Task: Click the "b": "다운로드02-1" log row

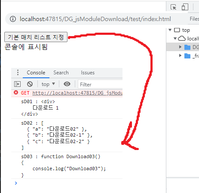Action: coord(60,135)
